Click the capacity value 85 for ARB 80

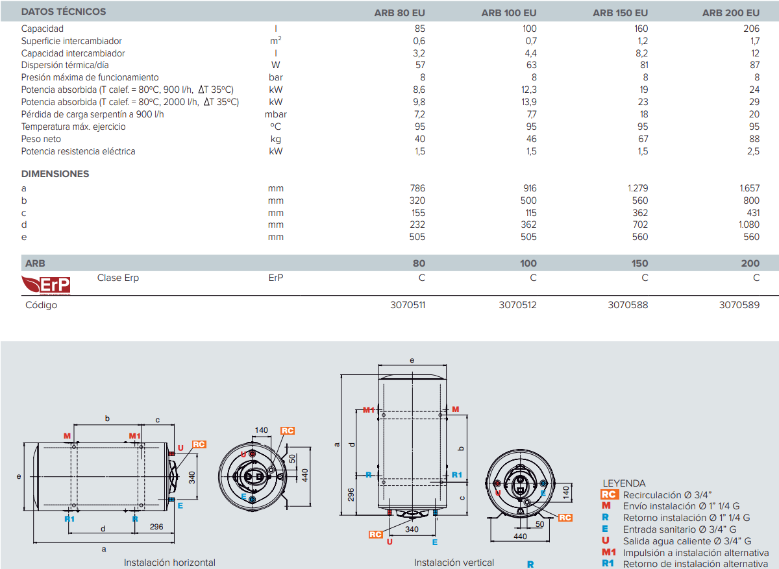coord(419,29)
